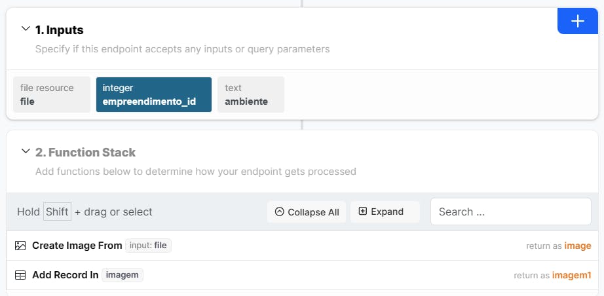This screenshot has height=296, width=604.
Task: Open the Add Record In function step
Action: click(65, 275)
